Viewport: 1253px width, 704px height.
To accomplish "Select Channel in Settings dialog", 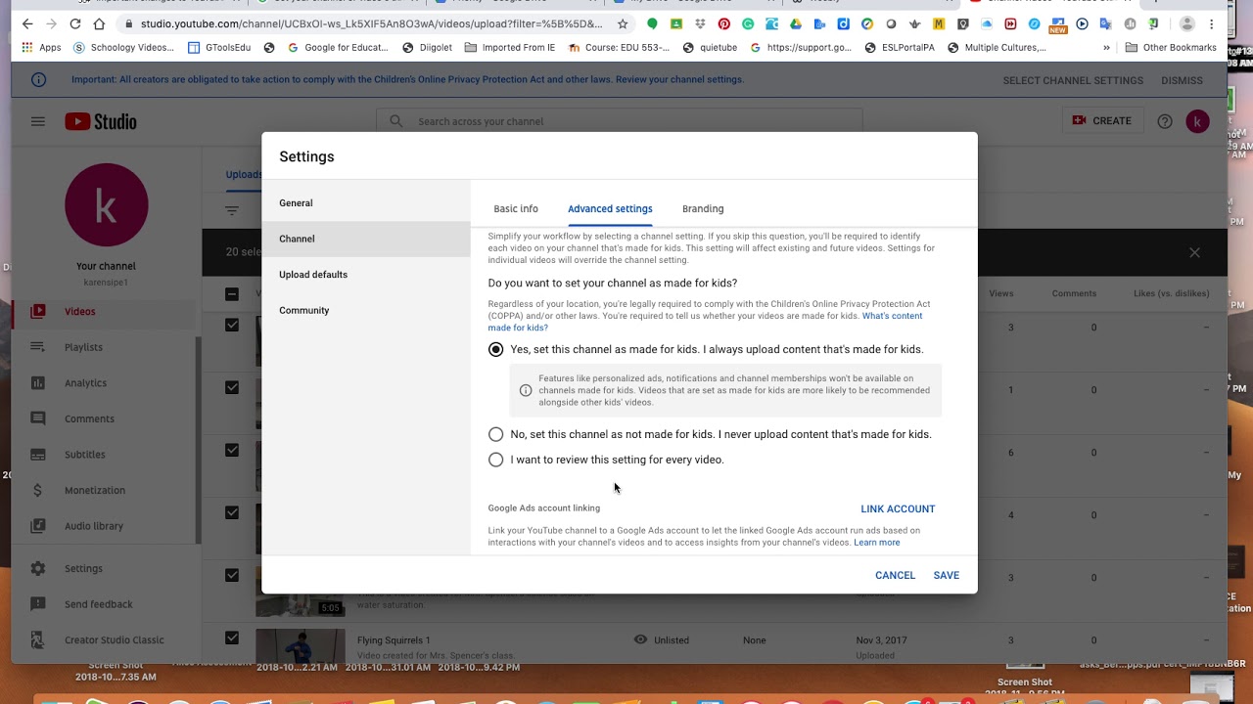I will [366, 239].
